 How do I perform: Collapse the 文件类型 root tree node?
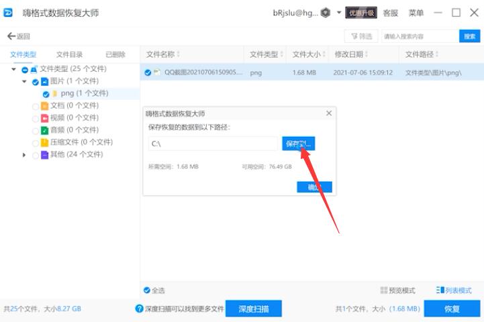(13, 69)
